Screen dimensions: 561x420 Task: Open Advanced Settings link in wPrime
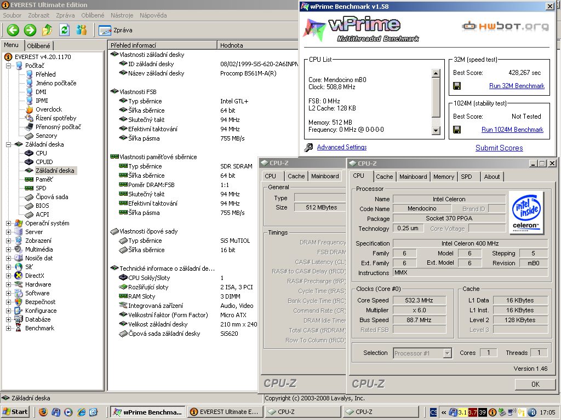(x=342, y=147)
